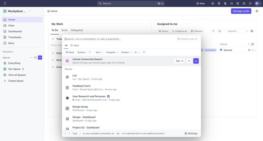263x141 pixels.
Task: Select the Apps tab in search
Action: (75, 45)
